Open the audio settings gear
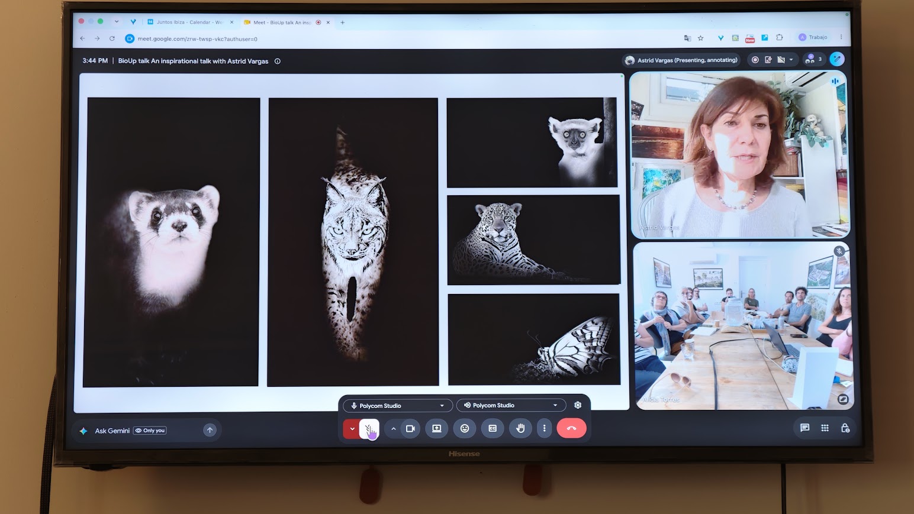 coord(578,405)
